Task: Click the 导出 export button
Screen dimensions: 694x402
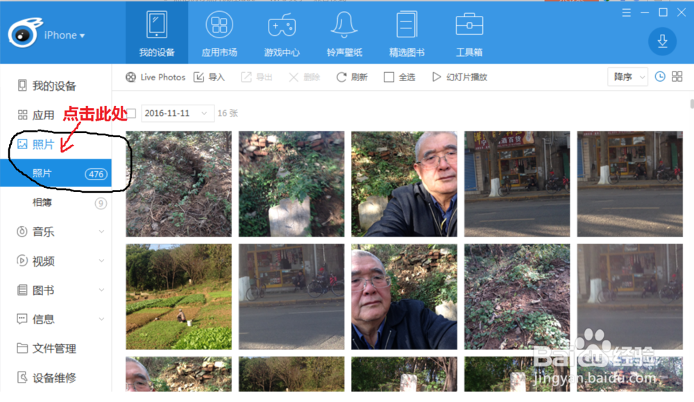Action: 257,78
